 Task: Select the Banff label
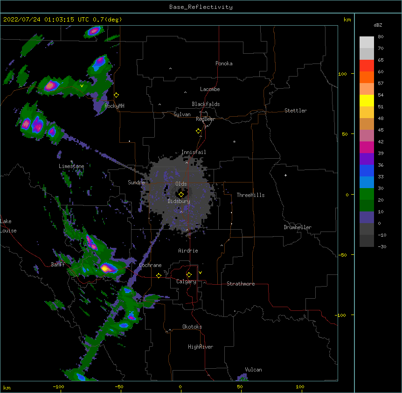(58, 265)
